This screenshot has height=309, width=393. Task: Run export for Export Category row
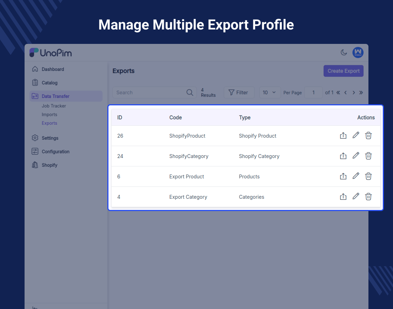tap(343, 197)
